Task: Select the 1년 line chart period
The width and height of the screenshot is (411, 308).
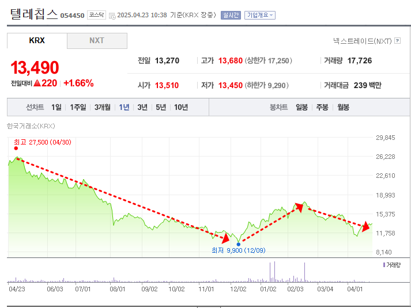Action: tap(124, 107)
